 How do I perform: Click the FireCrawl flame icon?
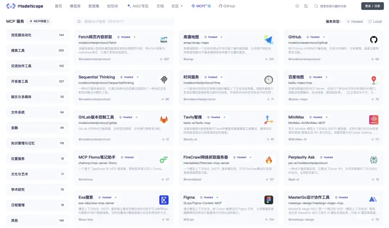[269, 160]
